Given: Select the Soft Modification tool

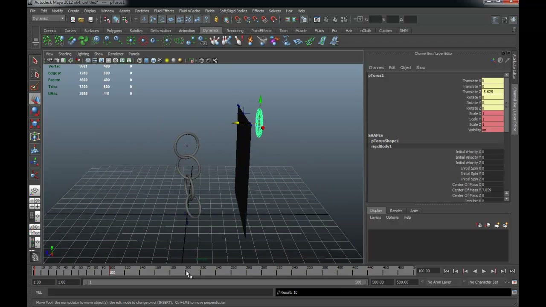Looking at the screenshot, I should pos(35,150).
